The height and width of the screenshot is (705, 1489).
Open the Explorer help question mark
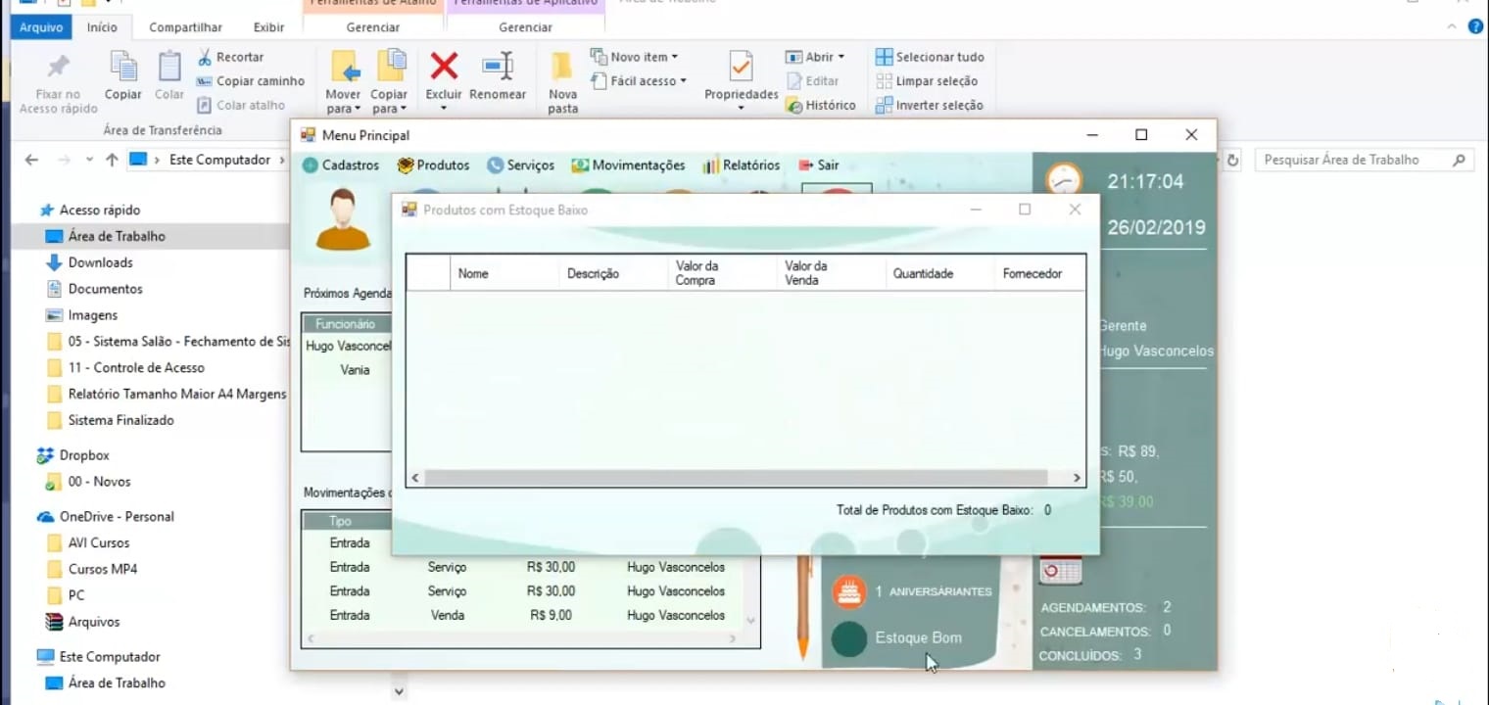[1475, 26]
